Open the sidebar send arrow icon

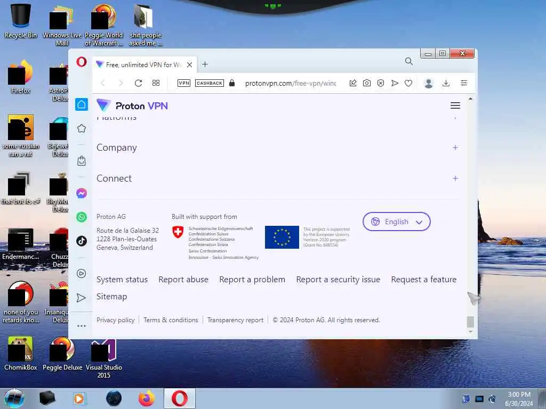[x=81, y=298]
